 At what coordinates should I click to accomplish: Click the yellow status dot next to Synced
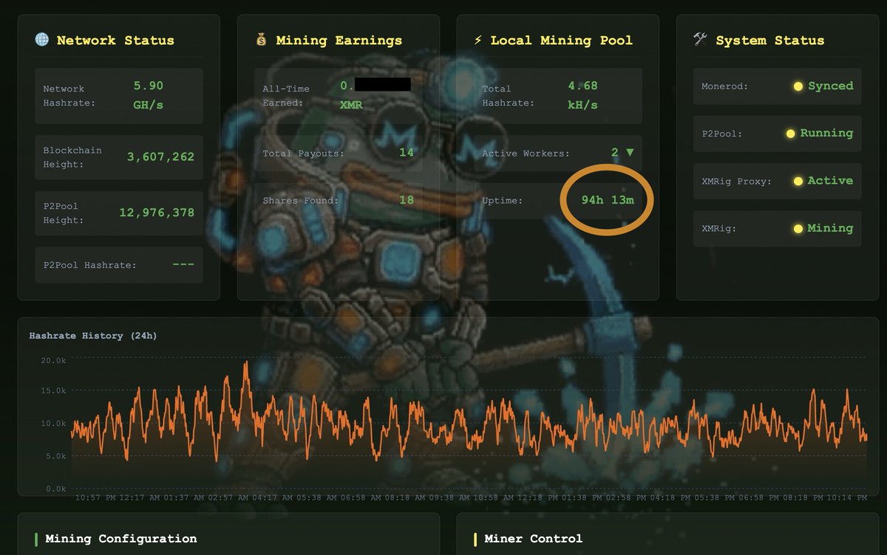798,86
